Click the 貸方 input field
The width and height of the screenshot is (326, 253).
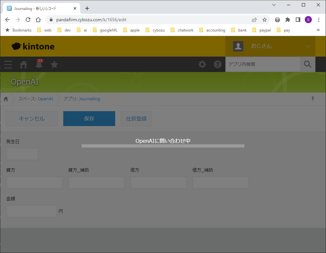click(34, 183)
